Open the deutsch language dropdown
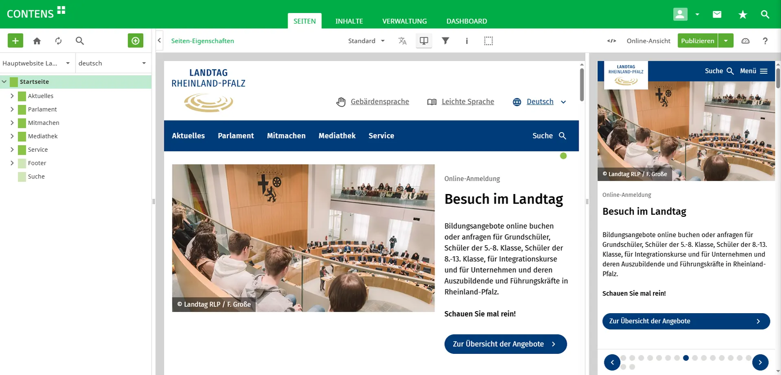 click(x=112, y=63)
